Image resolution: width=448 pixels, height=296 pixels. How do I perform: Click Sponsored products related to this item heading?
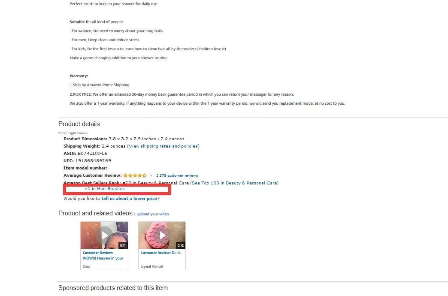[113, 288]
